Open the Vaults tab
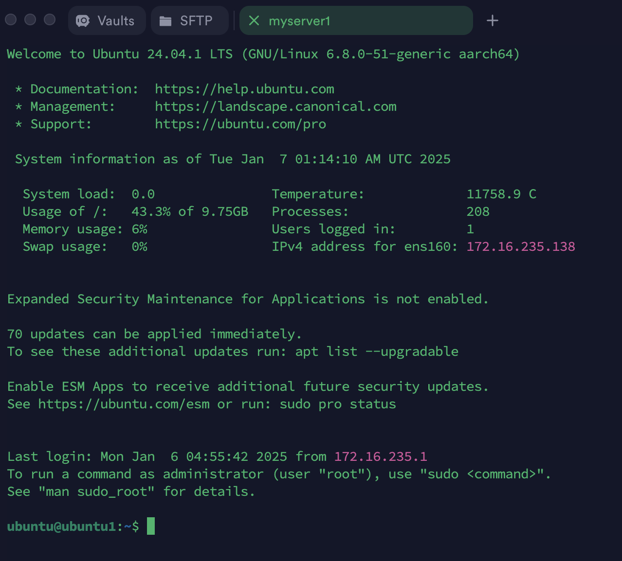 pos(107,20)
